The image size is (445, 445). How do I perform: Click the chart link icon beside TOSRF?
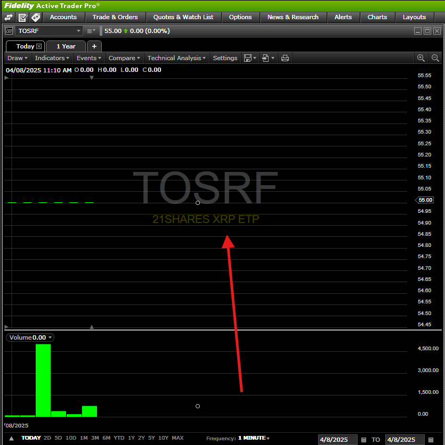click(9, 31)
